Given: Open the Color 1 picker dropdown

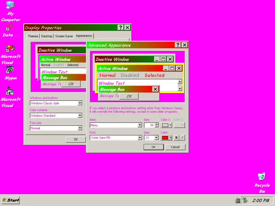Looking at the screenshot, I should click(x=167, y=125).
